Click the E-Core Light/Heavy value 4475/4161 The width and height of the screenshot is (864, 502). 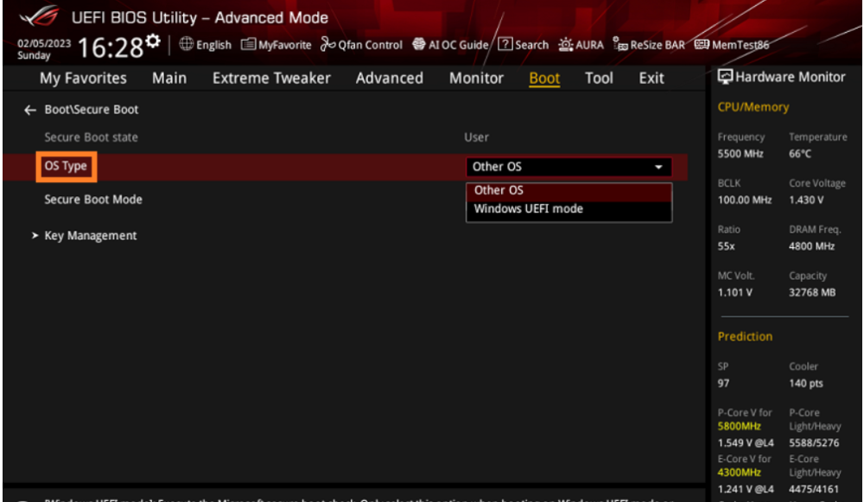pyautogui.click(x=814, y=489)
